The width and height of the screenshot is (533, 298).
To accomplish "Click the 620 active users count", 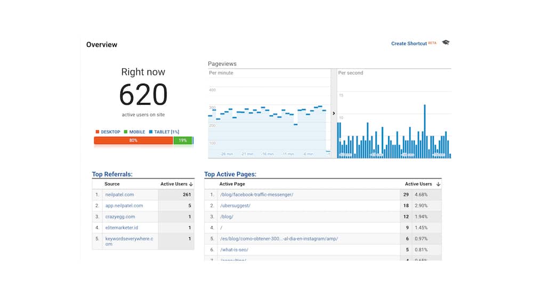I will coord(143,95).
